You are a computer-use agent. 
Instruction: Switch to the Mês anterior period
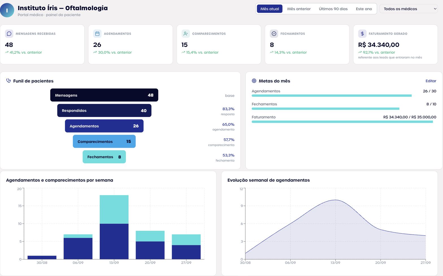(299, 9)
